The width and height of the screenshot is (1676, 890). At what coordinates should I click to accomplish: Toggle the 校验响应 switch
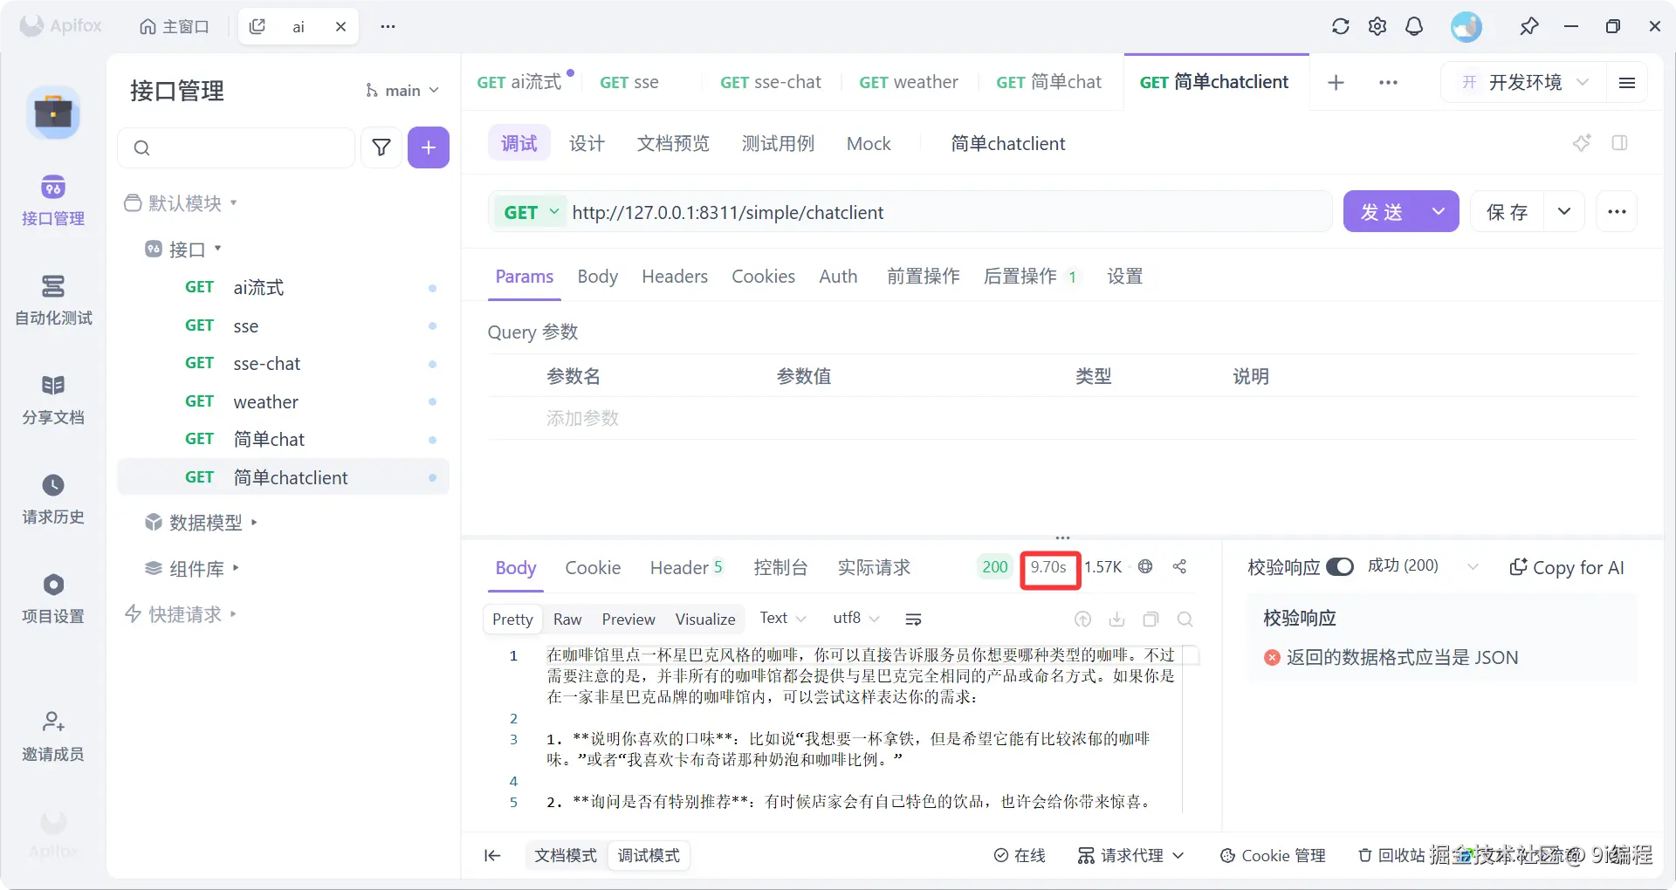coord(1339,566)
